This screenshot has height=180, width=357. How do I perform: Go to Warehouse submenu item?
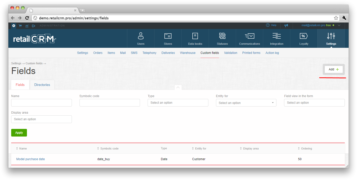188,53
